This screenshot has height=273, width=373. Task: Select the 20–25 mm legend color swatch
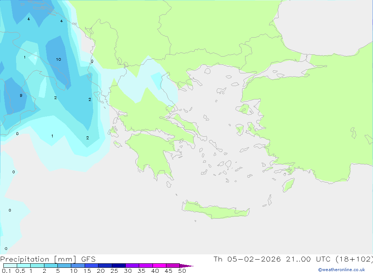pos(105,266)
